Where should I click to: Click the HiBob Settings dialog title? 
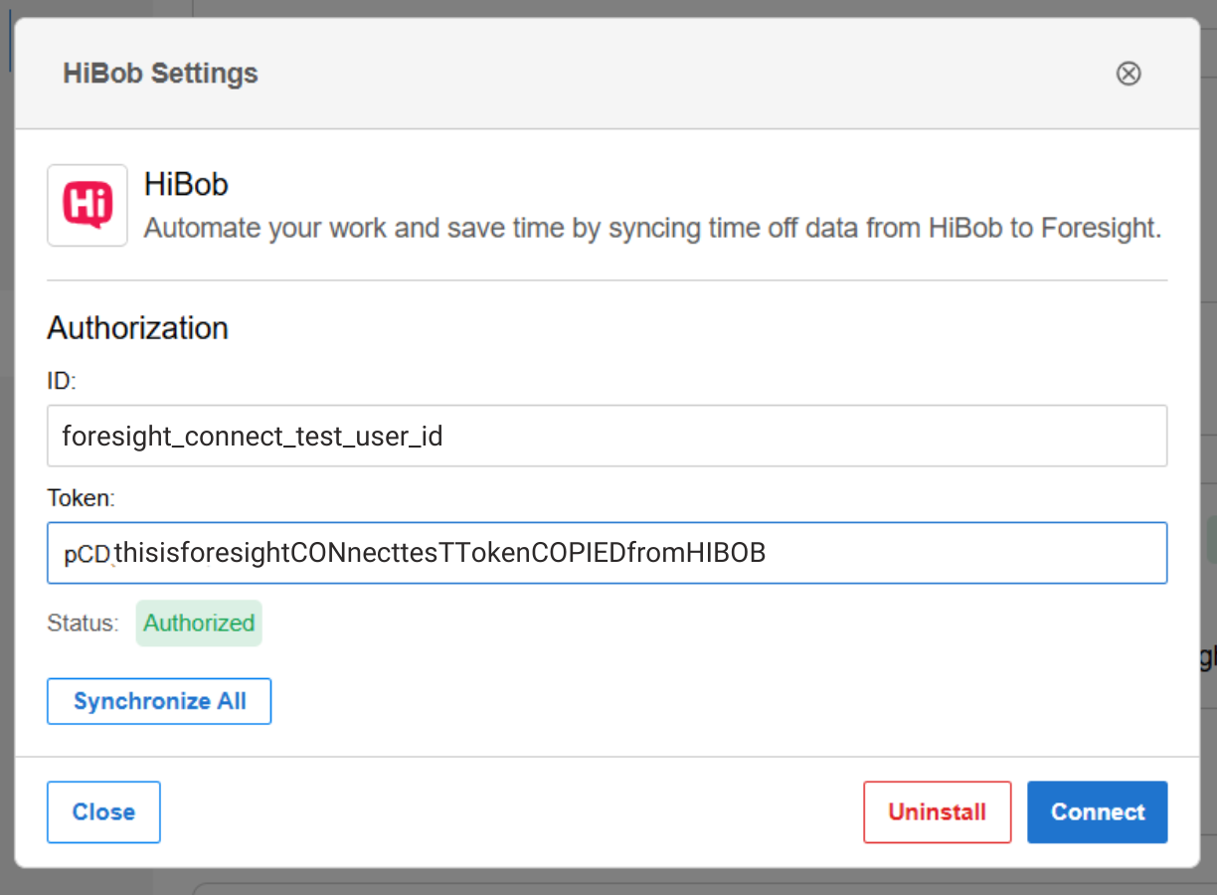pos(160,74)
